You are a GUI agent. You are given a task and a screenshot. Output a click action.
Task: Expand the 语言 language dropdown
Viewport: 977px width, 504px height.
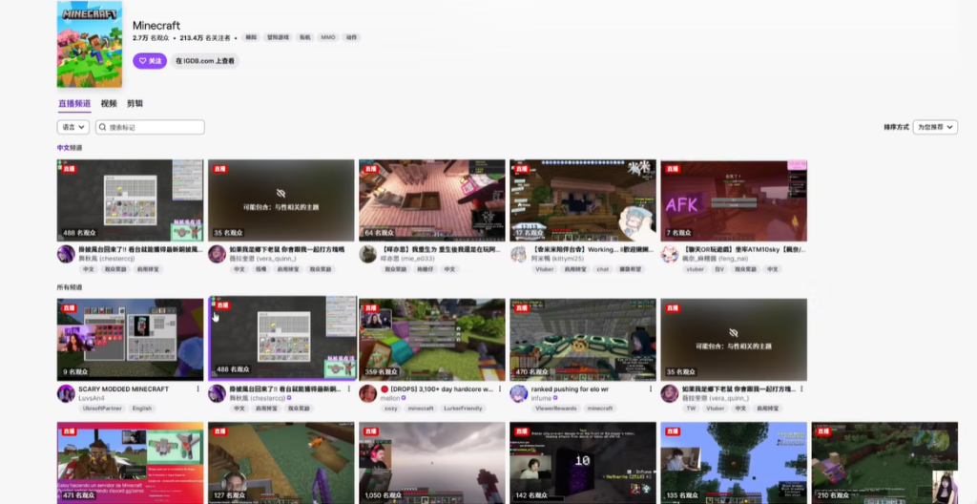coord(73,127)
